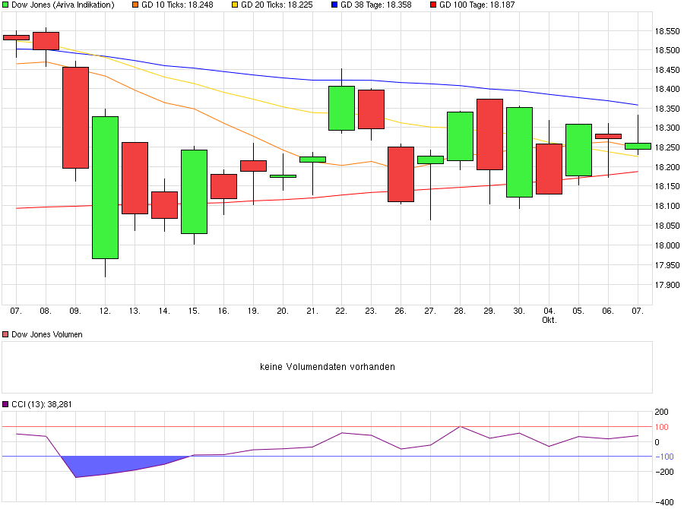This screenshot has height=509, width=684.
Task: Click the red candle on date 29.
Action: click(x=490, y=134)
